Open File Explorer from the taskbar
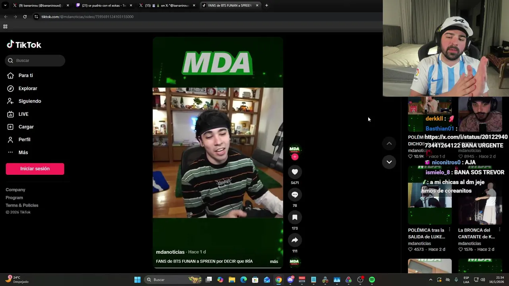The width and height of the screenshot is (509, 286). pyautogui.click(x=232, y=280)
